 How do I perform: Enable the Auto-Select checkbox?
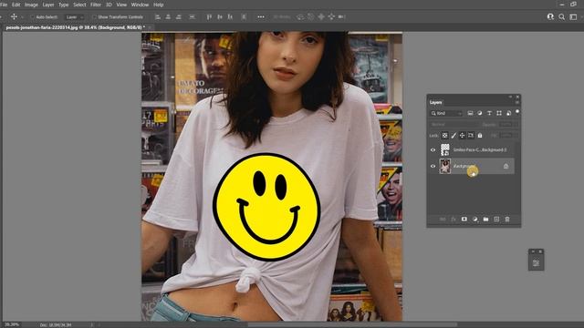[33, 17]
